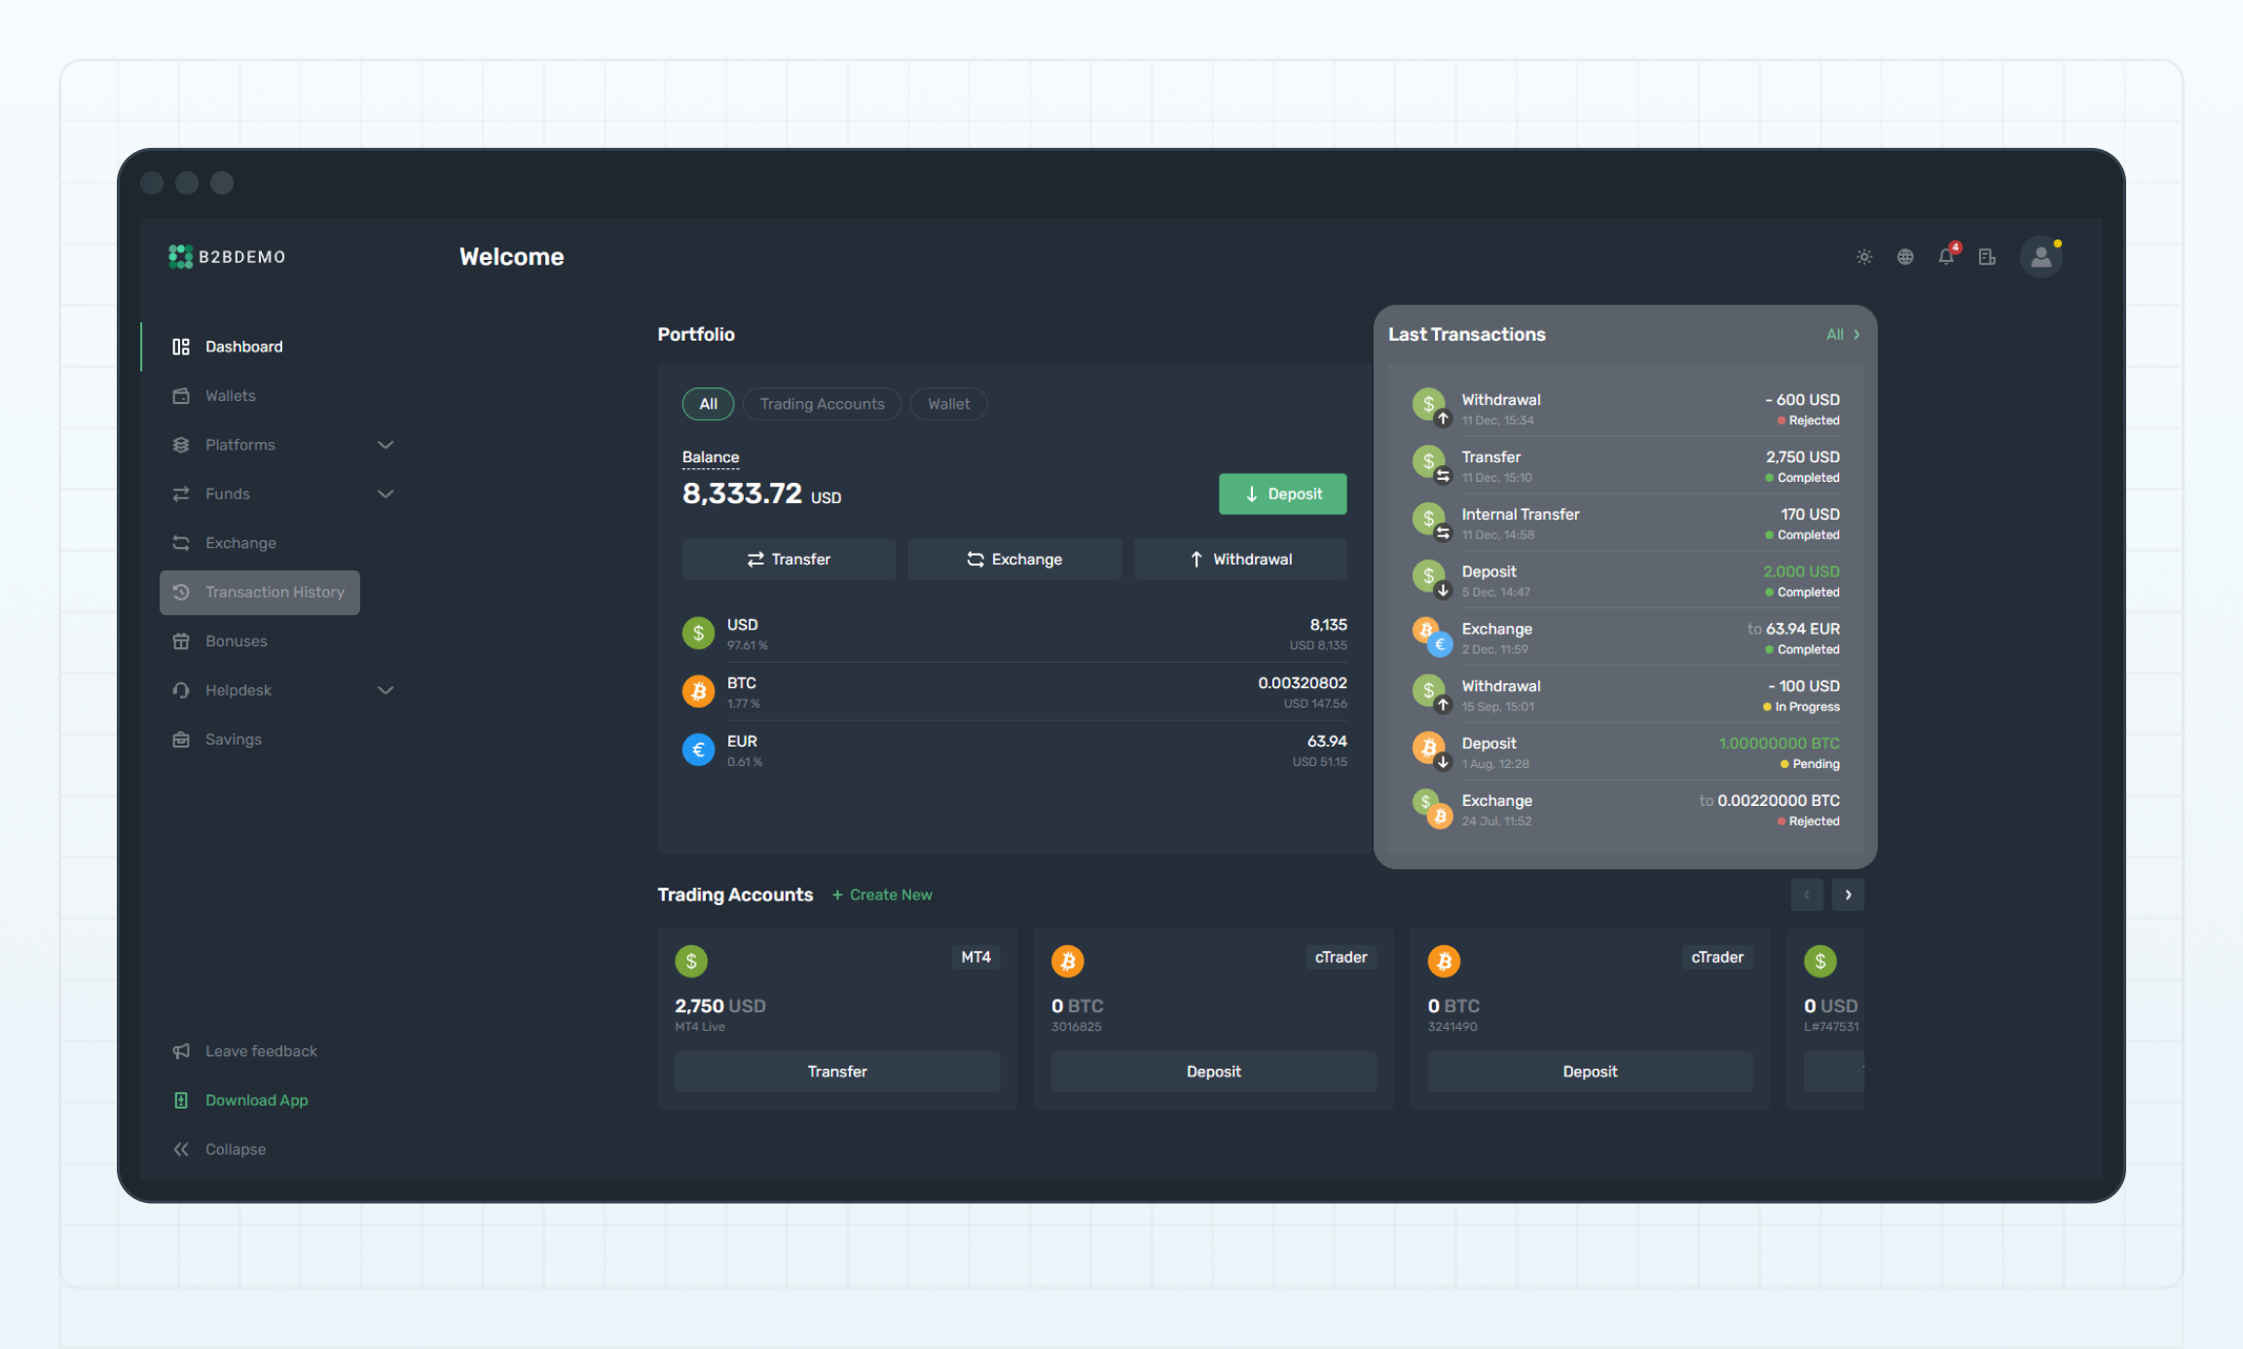Image resolution: width=2243 pixels, height=1349 pixels.
Task: Select Wallets in the sidebar
Action: coord(230,395)
